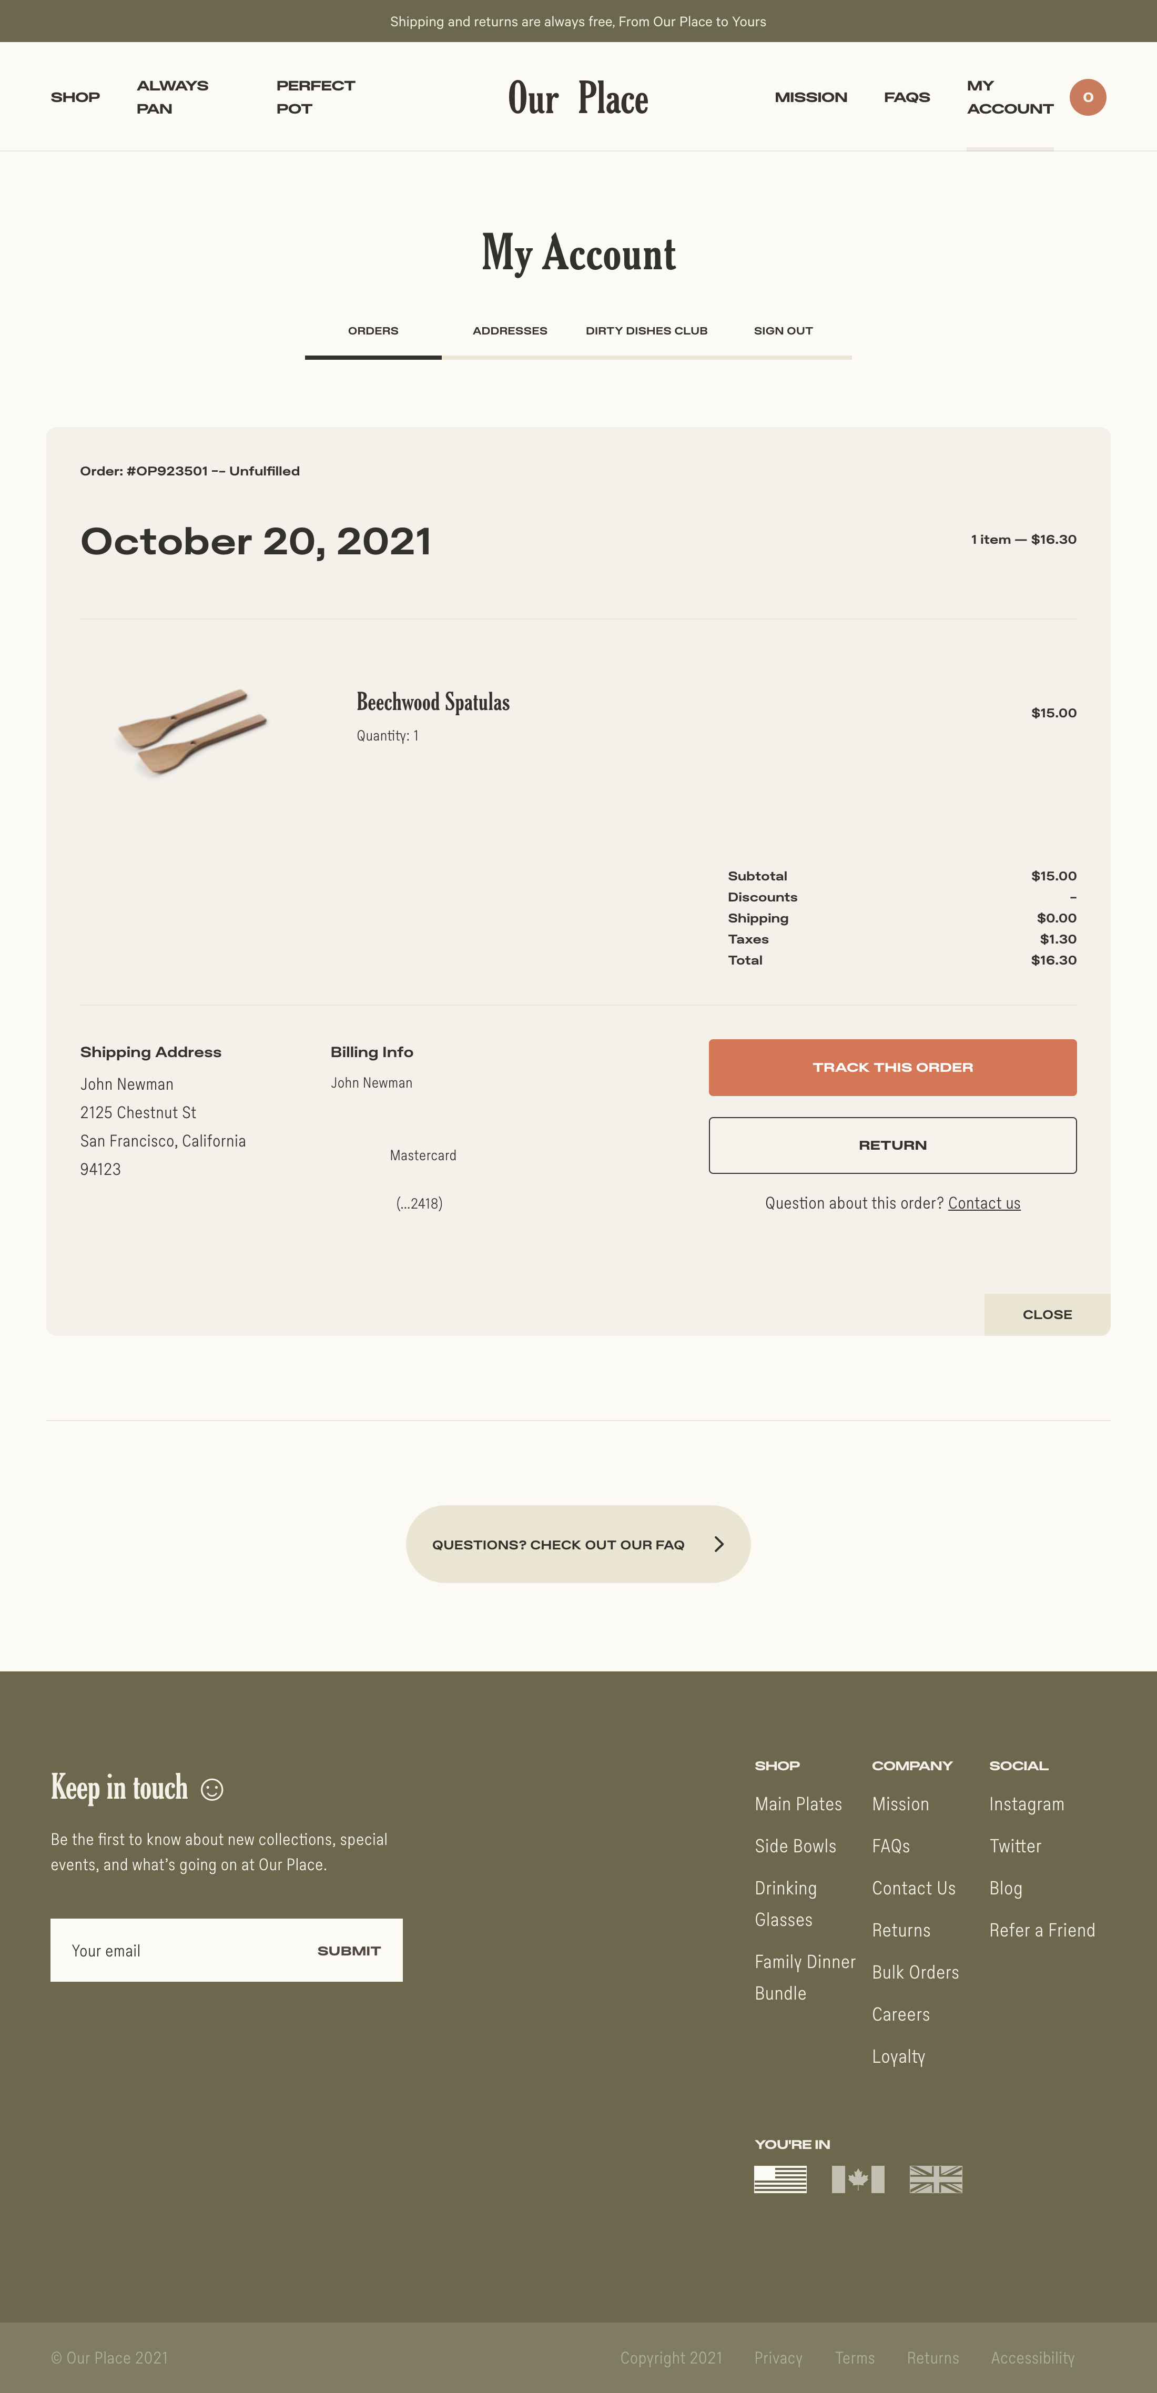1157x2393 pixels.
Task: Click ORDERS tab in My Account
Action: pos(372,330)
